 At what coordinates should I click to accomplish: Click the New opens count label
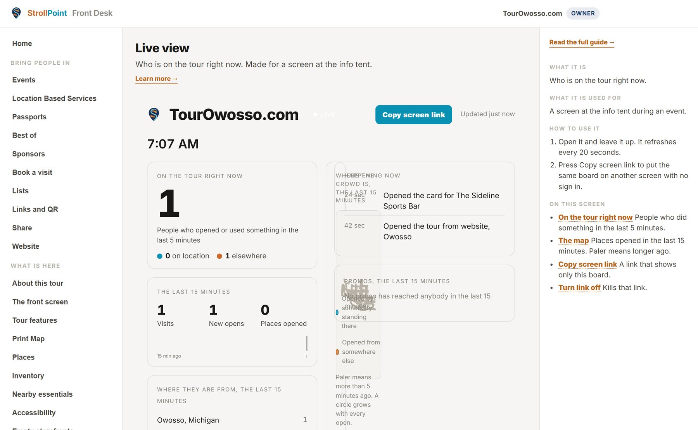click(x=226, y=323)
